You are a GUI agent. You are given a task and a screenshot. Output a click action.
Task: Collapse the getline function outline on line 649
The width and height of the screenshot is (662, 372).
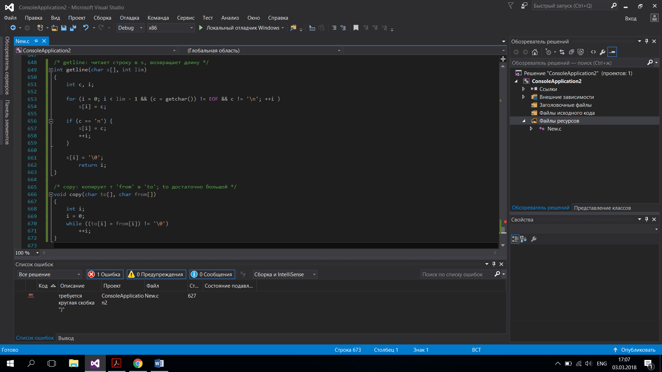[51, 70]
